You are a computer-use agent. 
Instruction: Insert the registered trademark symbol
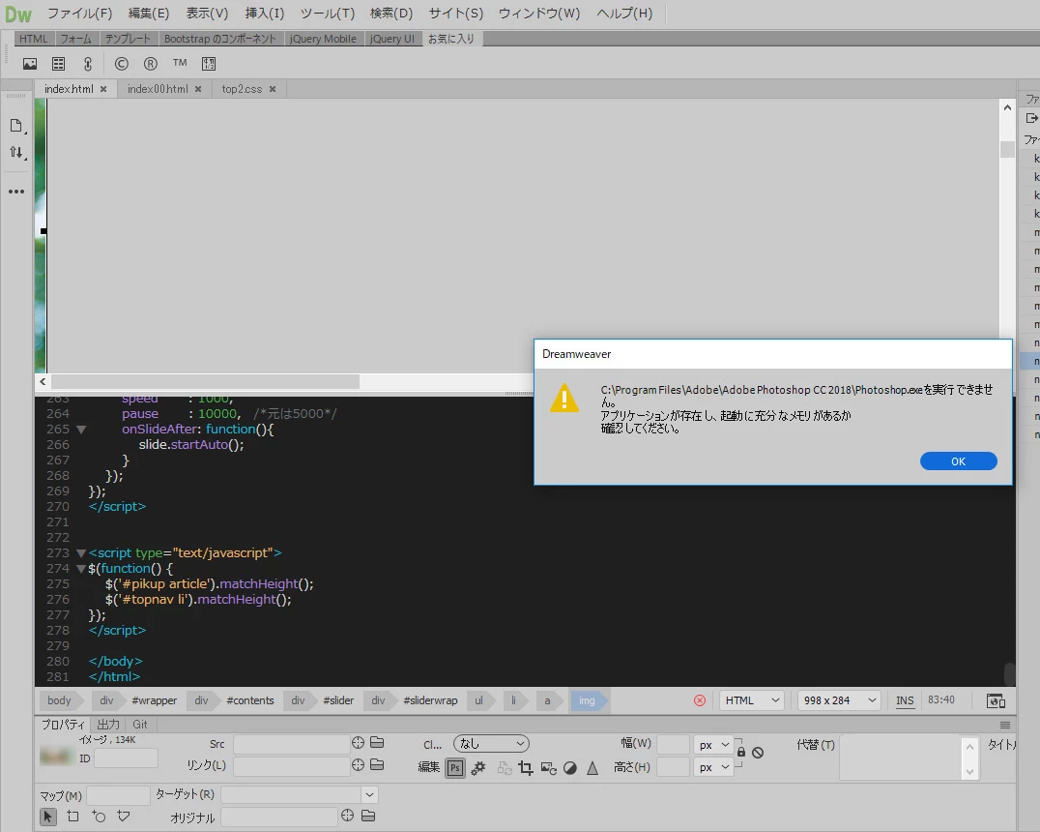[151, 64]
